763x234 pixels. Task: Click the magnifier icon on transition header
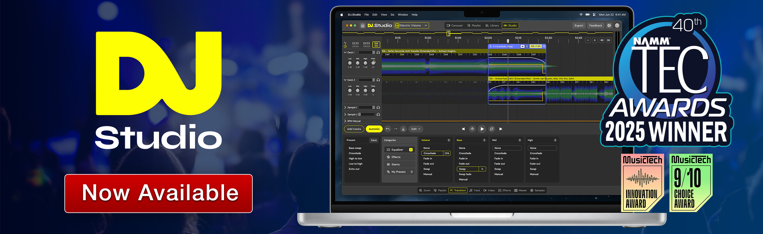(x=544, y=46)
